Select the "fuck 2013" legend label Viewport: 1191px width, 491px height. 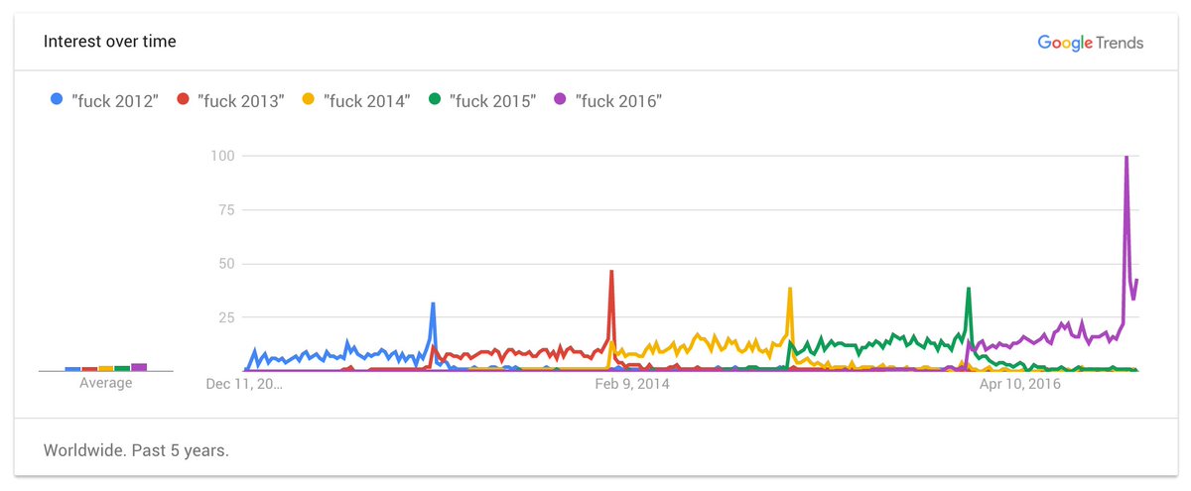pyautogui.click(x=241, y=100)
